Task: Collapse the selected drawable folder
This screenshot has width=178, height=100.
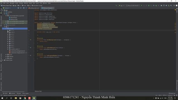Action: (x=6, y=29)
